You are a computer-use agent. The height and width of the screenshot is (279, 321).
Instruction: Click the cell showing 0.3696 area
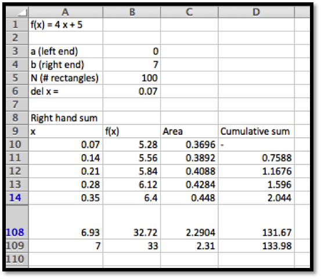[x=189, y=145]
